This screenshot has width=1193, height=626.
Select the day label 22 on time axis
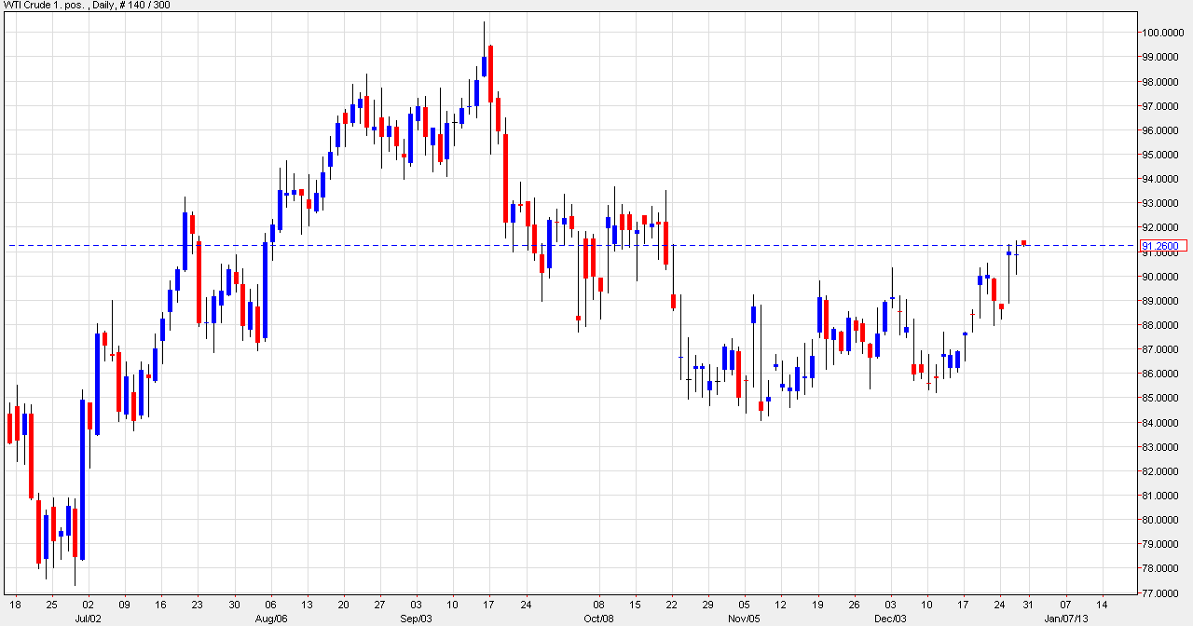click(672, 603)
